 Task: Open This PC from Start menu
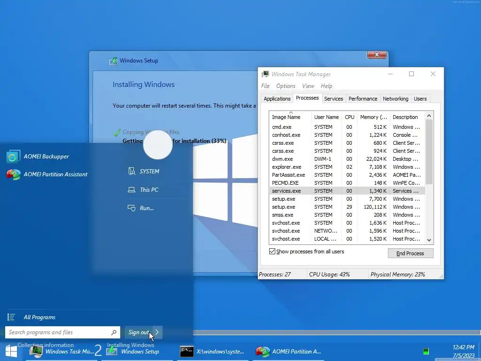pyautogui.click(x=143, y=190)
